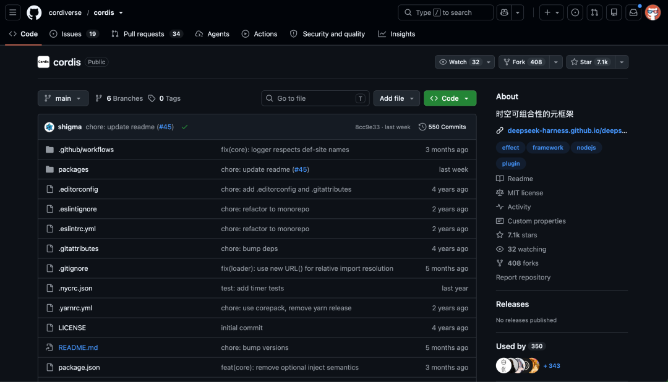Star the cordis repository
The image size is (668, 382).
[591, 62]
